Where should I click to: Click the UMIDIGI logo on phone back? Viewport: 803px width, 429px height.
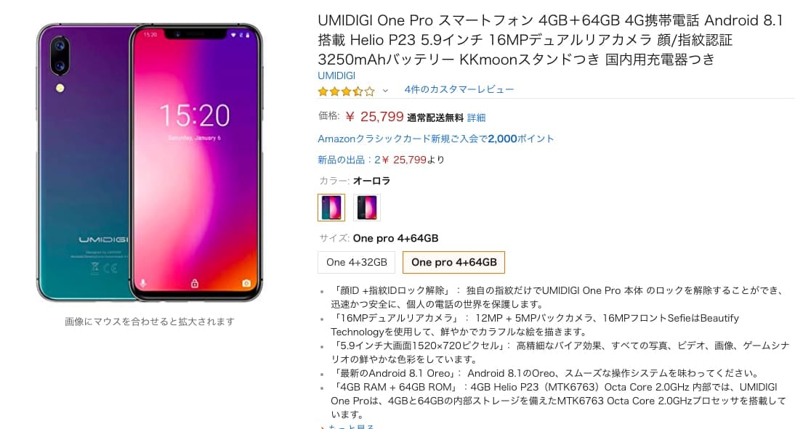coord(103,240)
